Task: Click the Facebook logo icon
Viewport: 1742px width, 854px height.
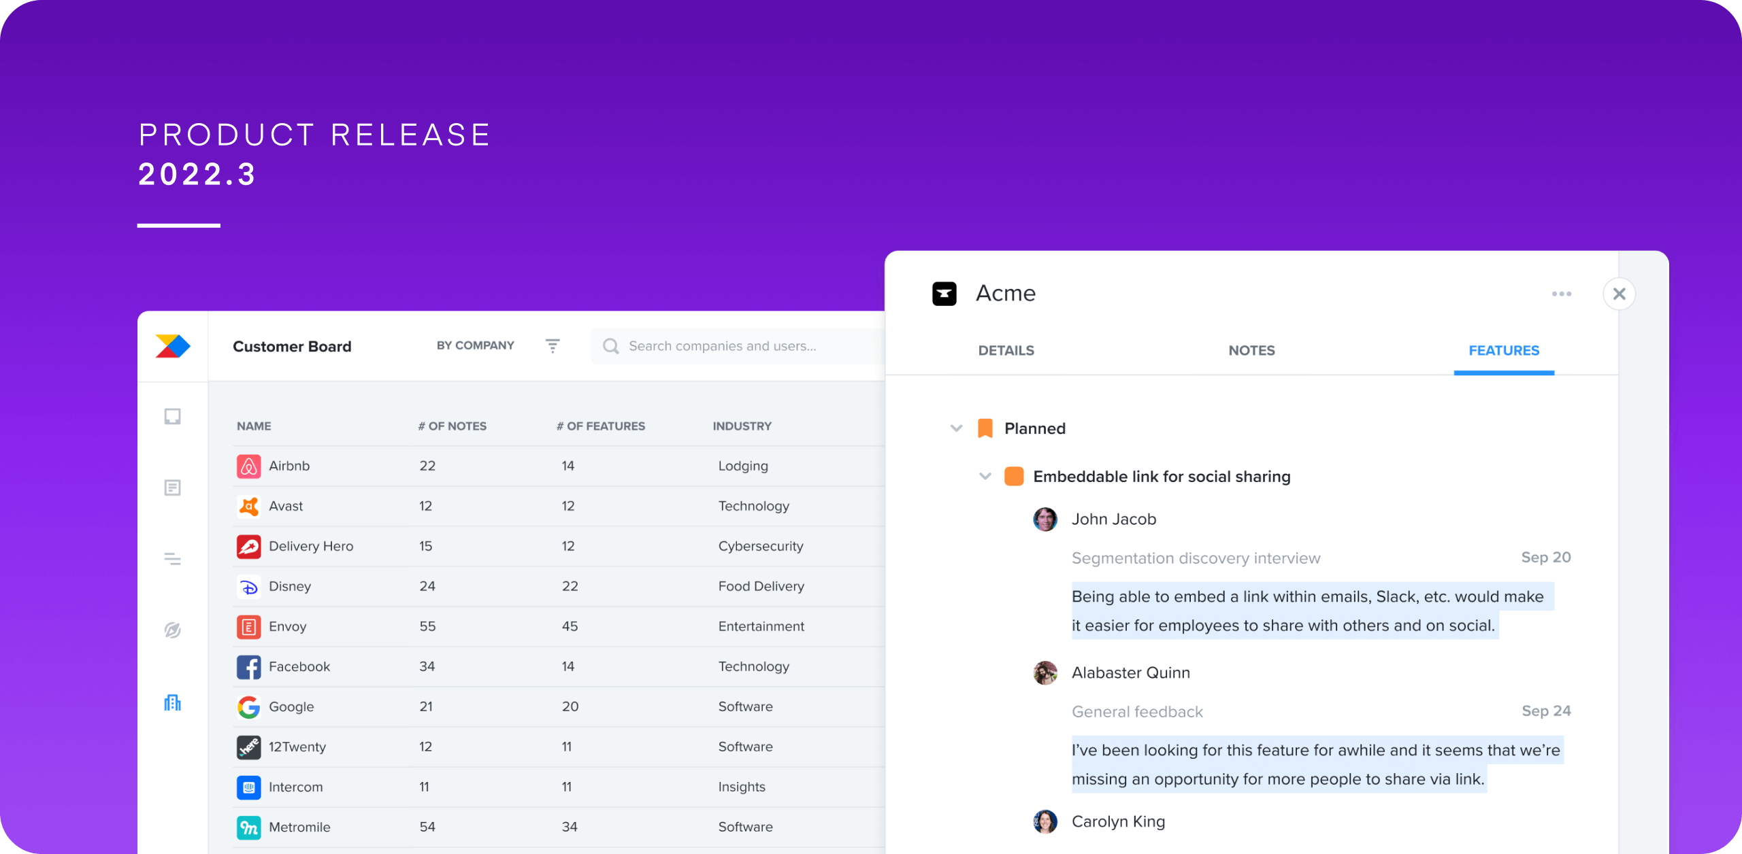Action: (249, 667)
